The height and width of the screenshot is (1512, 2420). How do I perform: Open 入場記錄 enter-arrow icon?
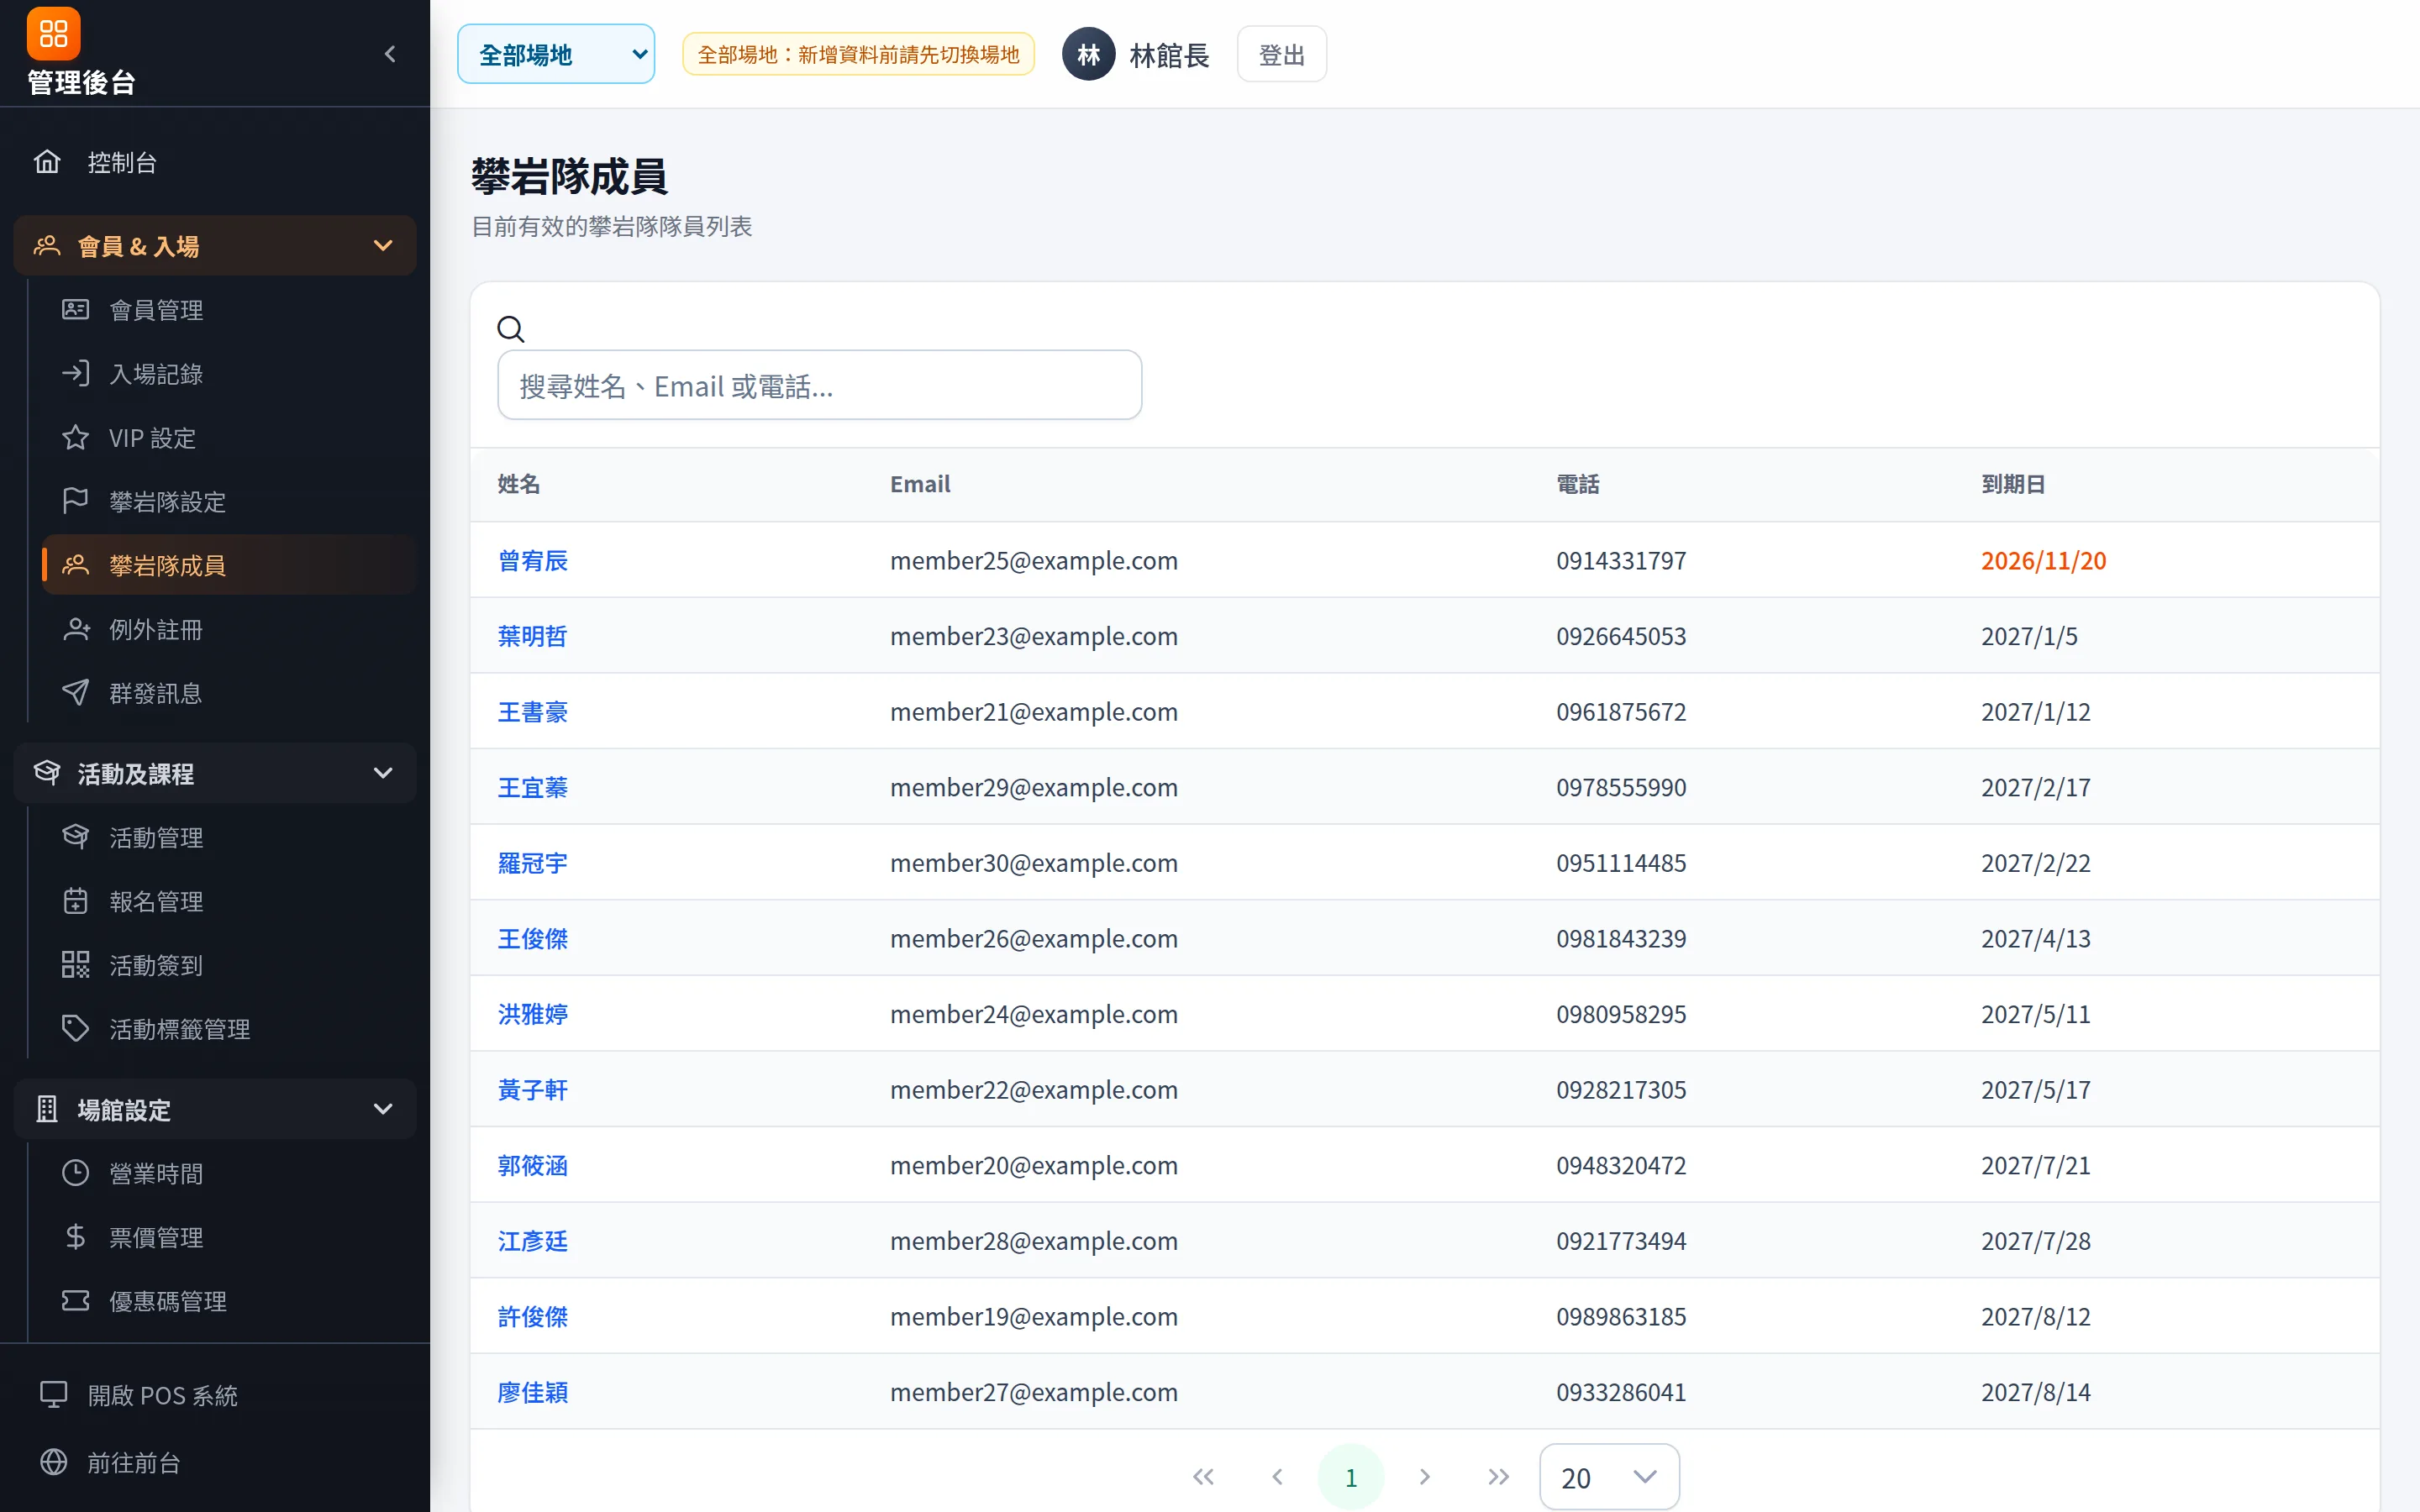(75, 374)
